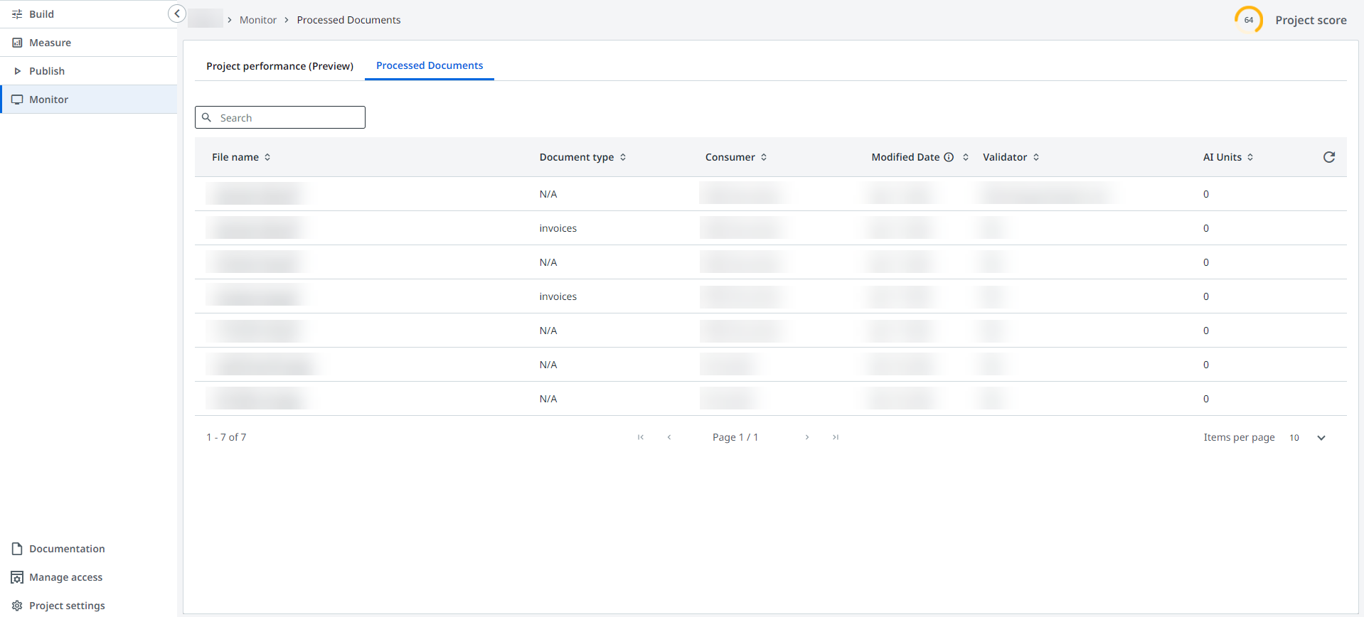Go to the first page using the pagination arrow

(x=641, y=437)
